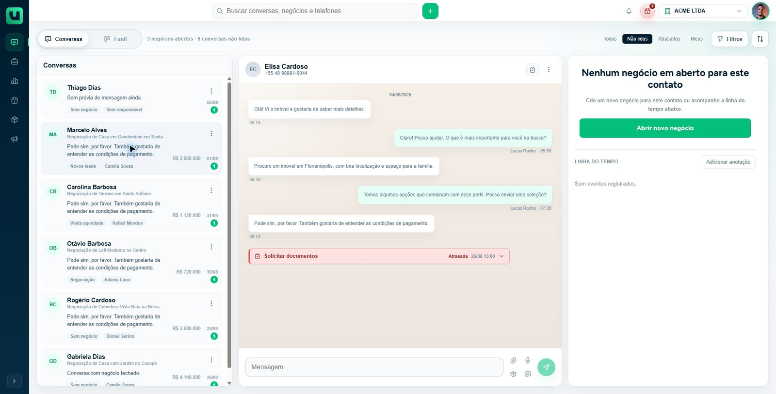Open the megaphone campaigns sidebar icon
Image resolution: width=776 pixels, height=394 pixels.
(x=15, y=139)
